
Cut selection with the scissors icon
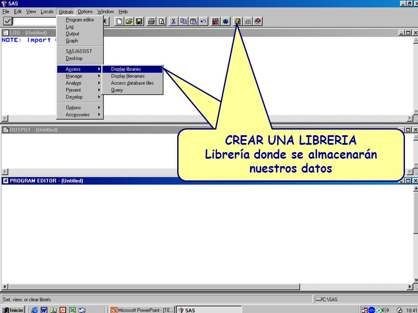[174, 21]
